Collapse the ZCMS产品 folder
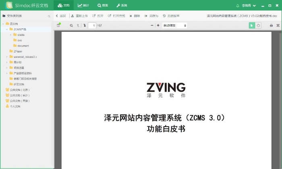 [x=6, y=29]
